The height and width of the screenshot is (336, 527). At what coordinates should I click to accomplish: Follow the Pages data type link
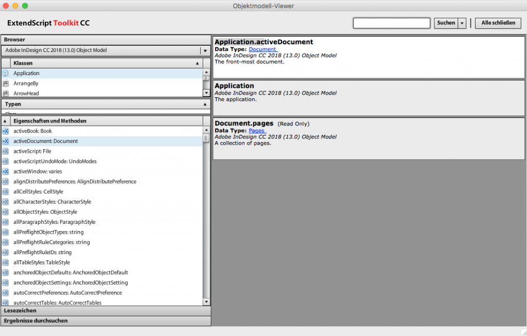257,131
